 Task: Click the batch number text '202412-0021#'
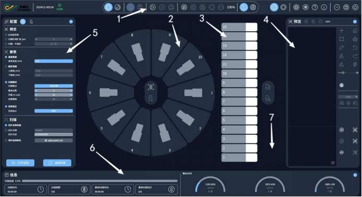click(45, 7)
